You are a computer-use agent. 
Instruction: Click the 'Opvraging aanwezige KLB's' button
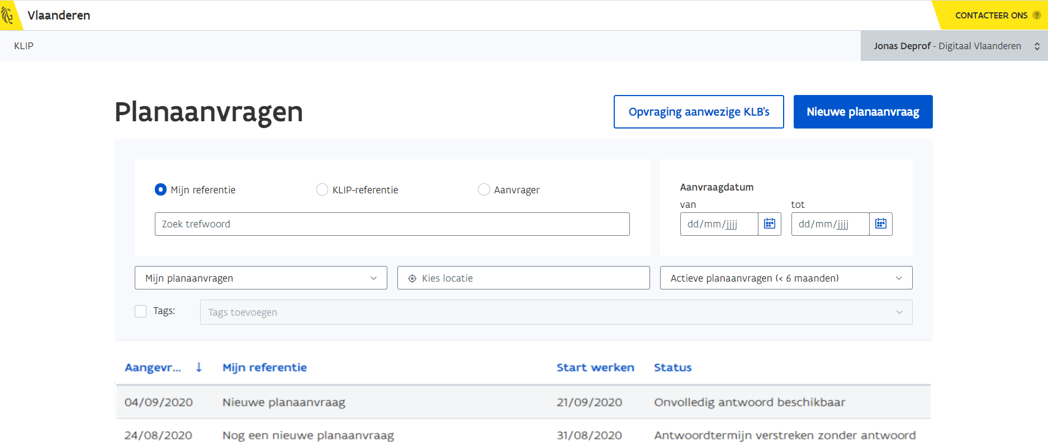tap(699, 112)
